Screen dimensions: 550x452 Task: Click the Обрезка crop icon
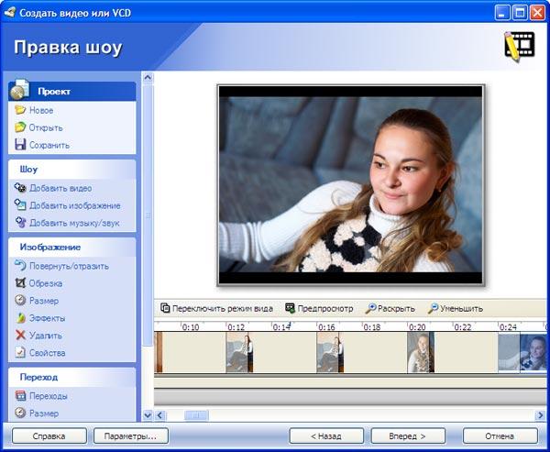[20, 283]
